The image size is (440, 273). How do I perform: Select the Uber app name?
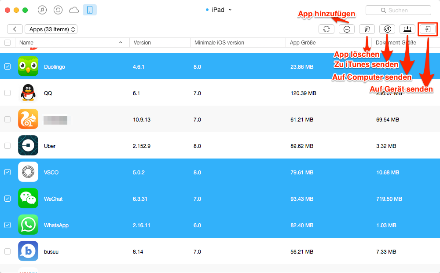point(50,146)
